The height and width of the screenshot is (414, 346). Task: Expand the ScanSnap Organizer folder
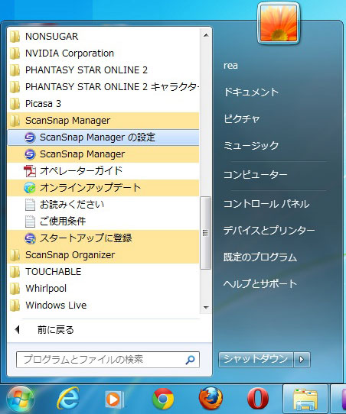(x=103, y=255)
